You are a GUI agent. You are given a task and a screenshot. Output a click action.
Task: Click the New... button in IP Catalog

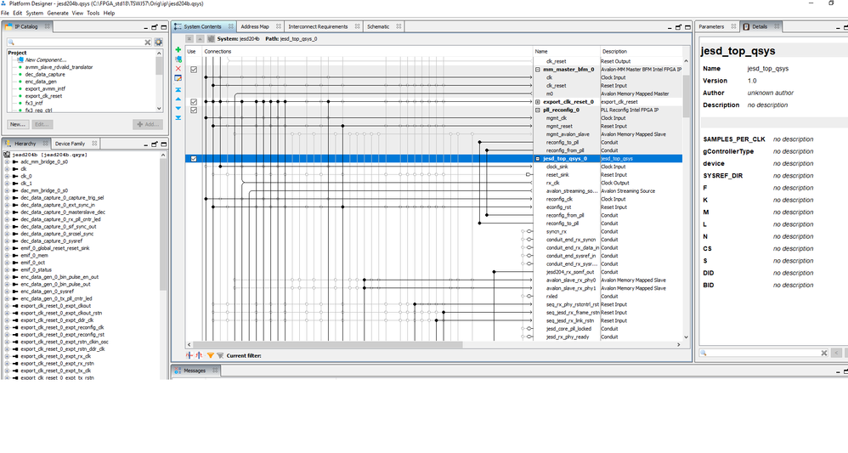(18, 124)
